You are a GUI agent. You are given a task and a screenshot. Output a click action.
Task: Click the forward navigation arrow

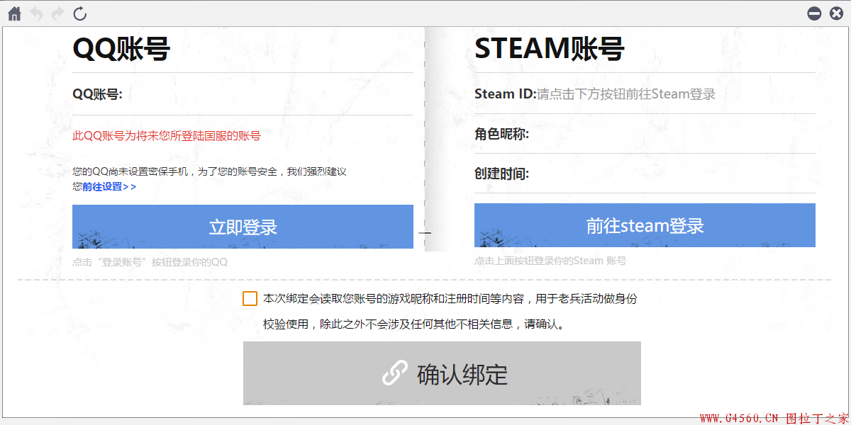pos(57,13)
